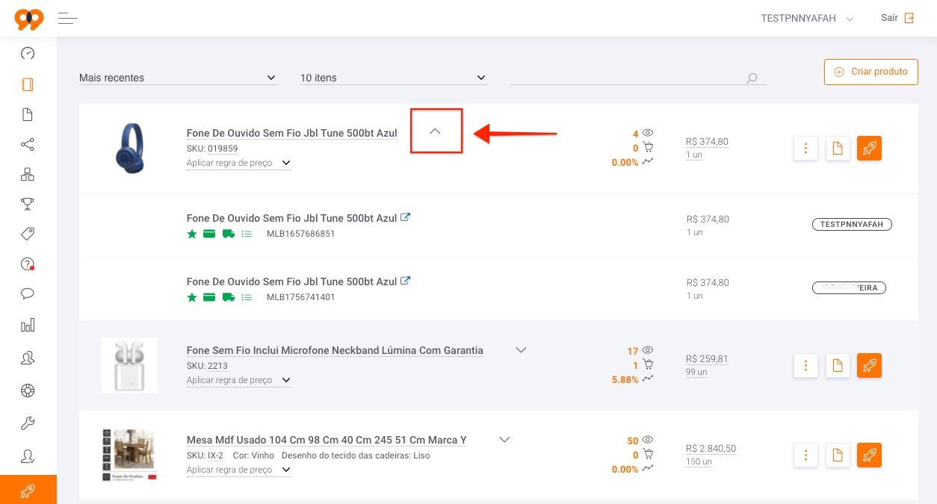Click the orange rocket sidebar icon
Viewport: 937px width, 504px height.
(28, 491)
